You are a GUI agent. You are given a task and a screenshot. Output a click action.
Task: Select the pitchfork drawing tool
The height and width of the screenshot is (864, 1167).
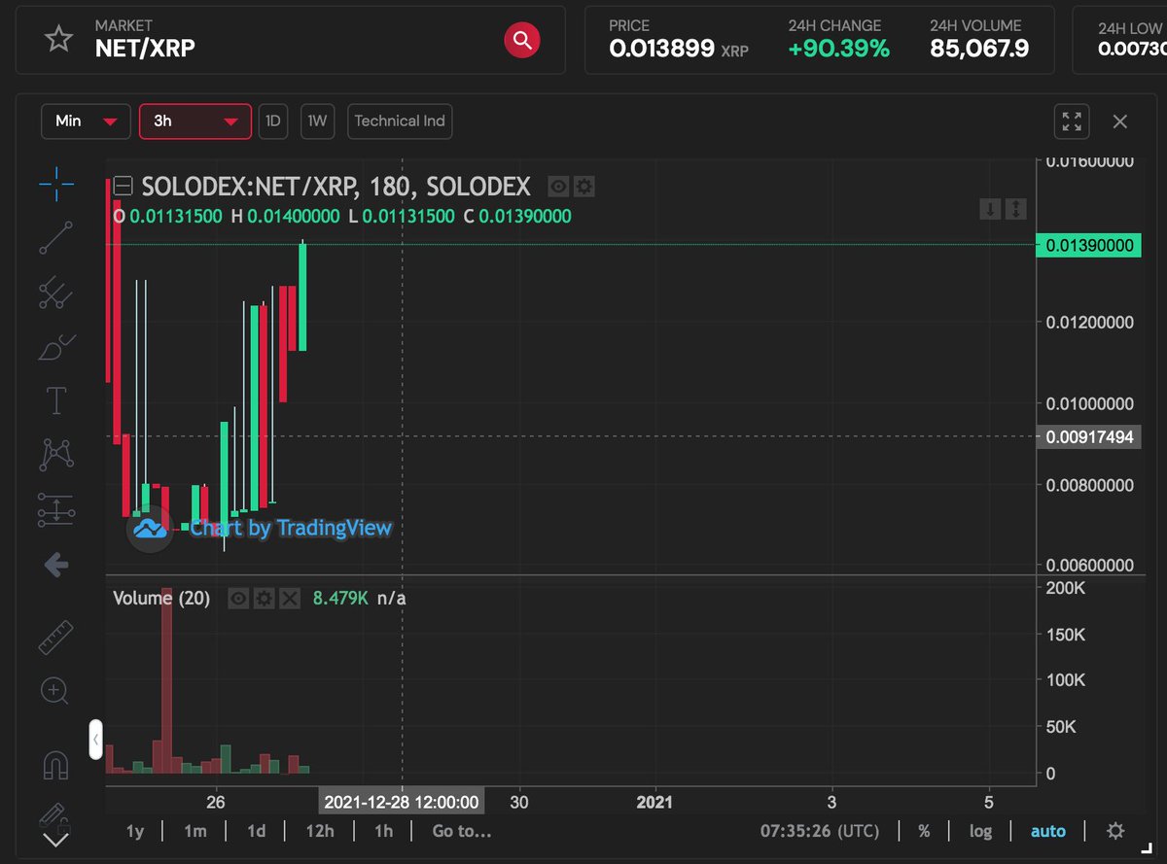[56, 293]
